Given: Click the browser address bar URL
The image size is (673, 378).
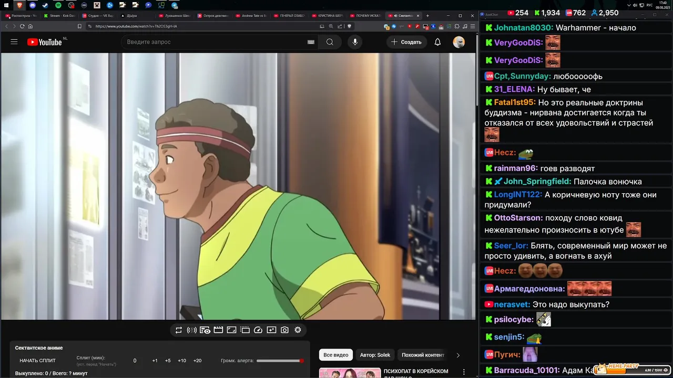Looking at the screenshot, I should click(x=136, y=26).
